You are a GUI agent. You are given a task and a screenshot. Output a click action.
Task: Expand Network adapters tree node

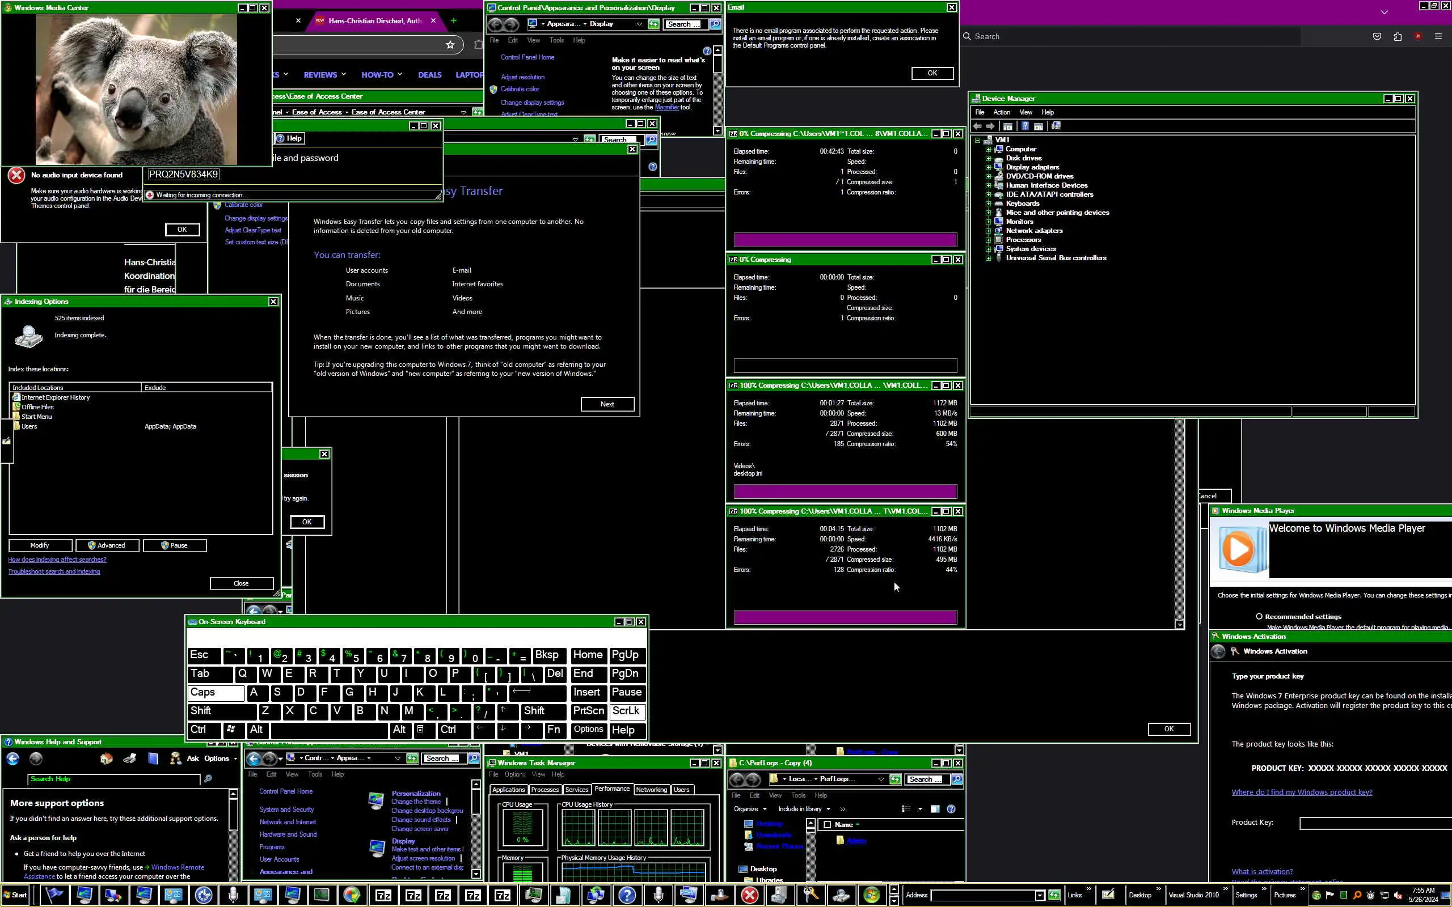(988, 231)
